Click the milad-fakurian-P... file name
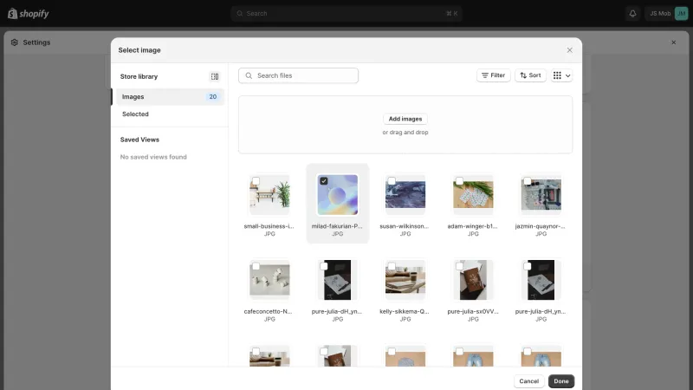 337,226
